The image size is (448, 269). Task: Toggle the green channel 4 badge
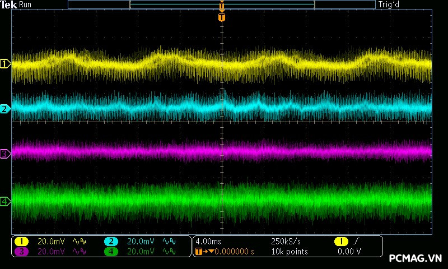tap(111, 252)
